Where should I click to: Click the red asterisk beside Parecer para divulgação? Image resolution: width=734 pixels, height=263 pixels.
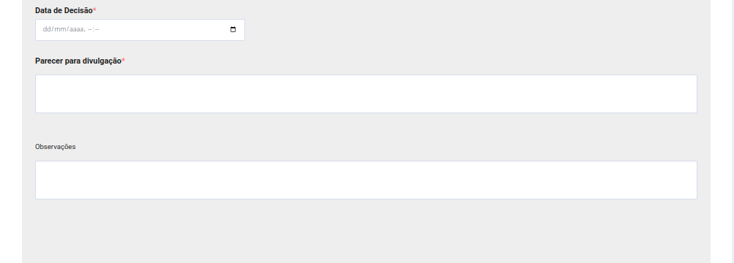pos(124,61)
